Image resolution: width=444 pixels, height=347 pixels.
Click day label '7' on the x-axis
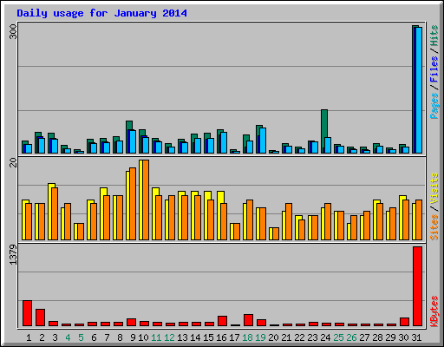point(107,337)
